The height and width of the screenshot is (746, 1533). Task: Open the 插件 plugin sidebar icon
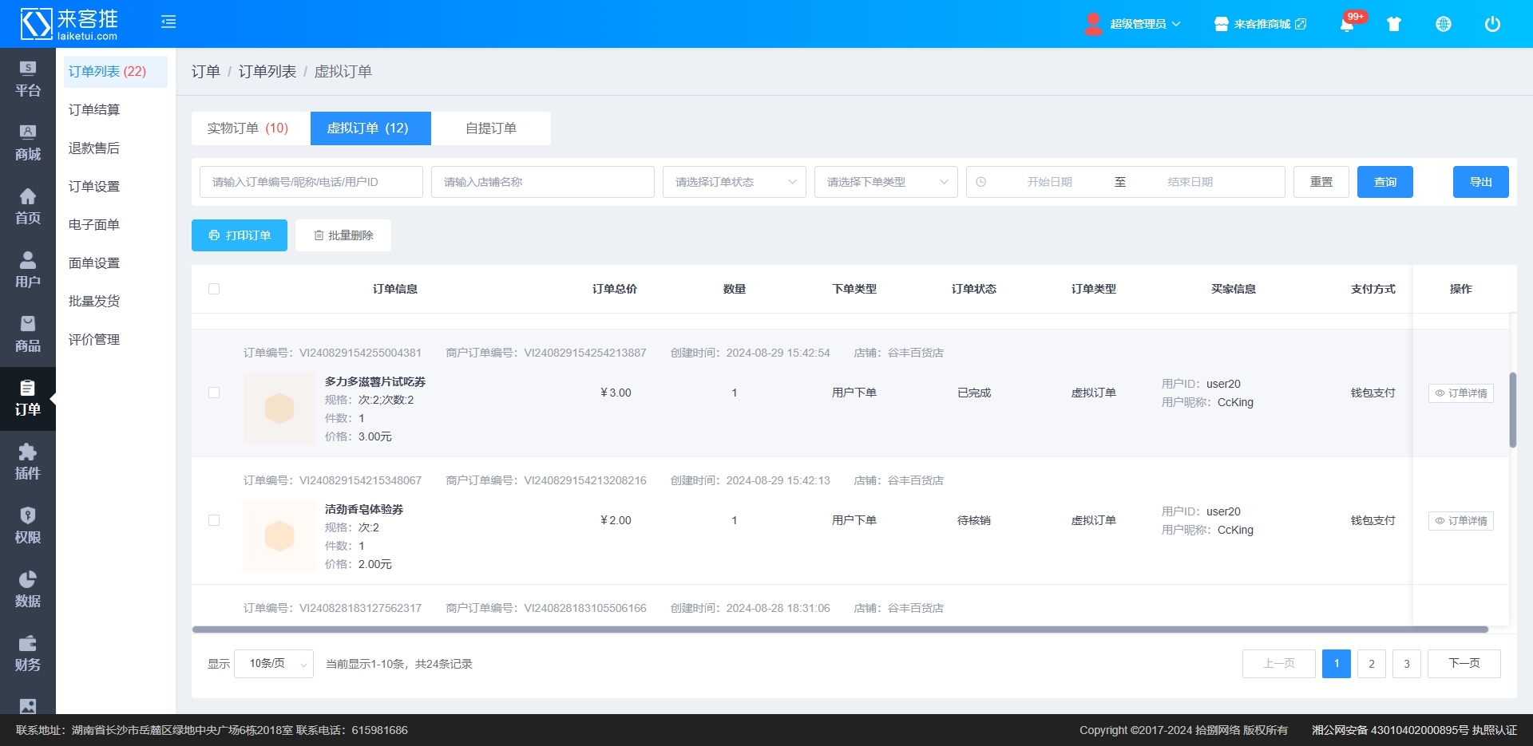click(28, 462)
